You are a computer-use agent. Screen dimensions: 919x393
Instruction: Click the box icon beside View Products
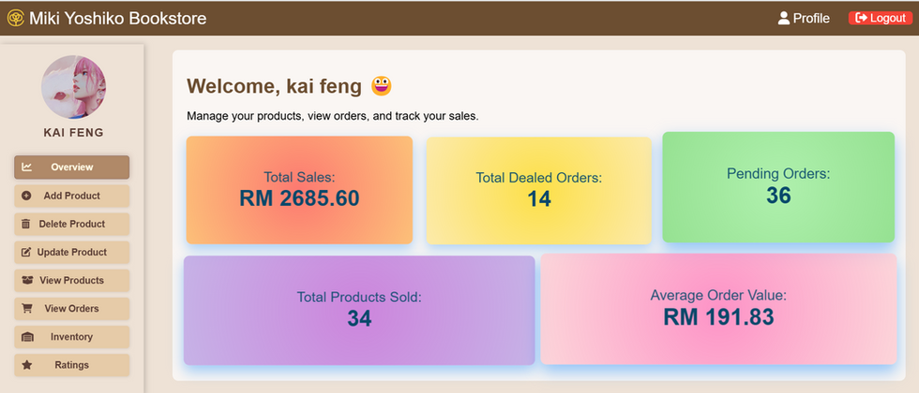(27, 280)
